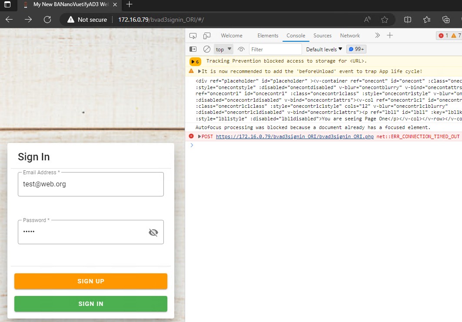The height and width of the screenshot is (322, 462).
Task: Open the Sources tab in DevTools
Action: pos(322,36)
